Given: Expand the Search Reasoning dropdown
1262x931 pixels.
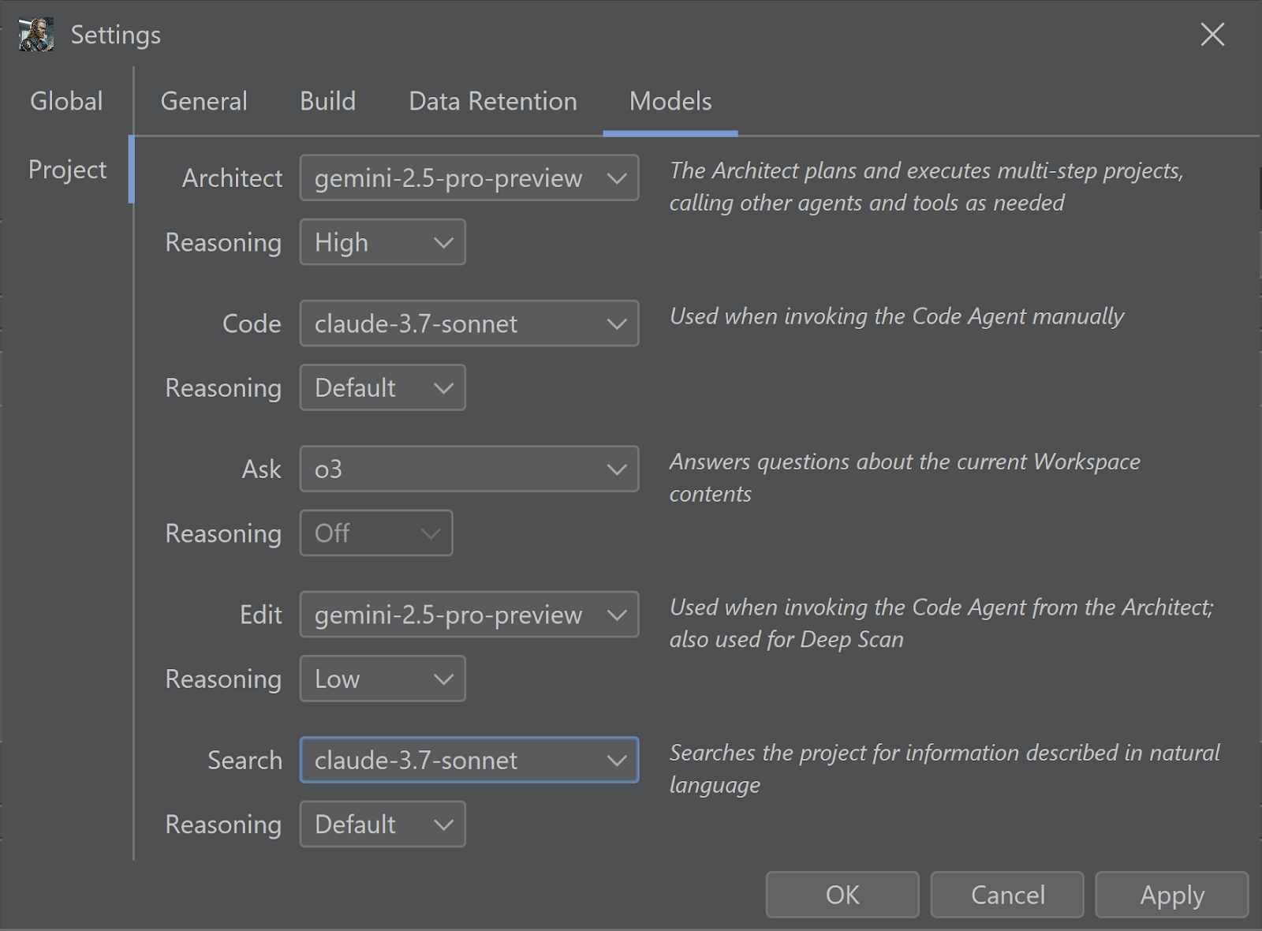Looking at the screenshot, I should (x=383, y=824).
